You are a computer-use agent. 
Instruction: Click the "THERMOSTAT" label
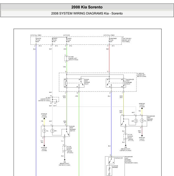[x=119, y=158]
